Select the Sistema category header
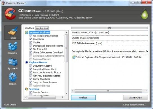 tap(34, 89)
